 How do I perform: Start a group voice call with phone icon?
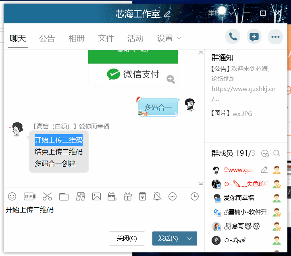pos(233,37)
